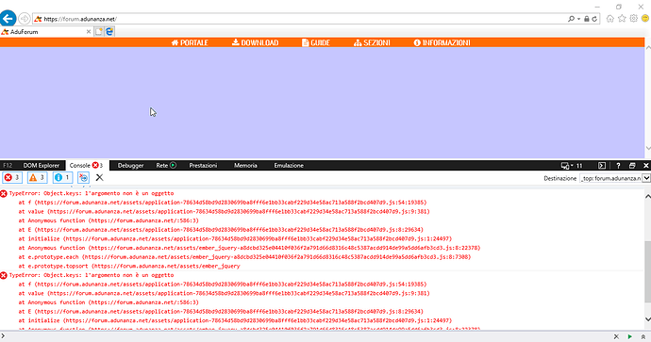Close the AduForum browser tab

(x=89, y=31)
